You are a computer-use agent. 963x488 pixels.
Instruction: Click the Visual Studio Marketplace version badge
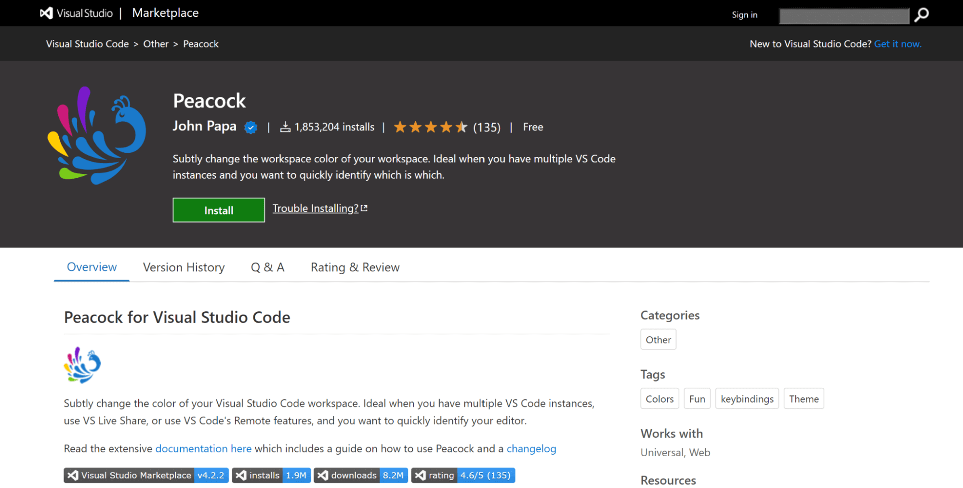pos(146,475)
